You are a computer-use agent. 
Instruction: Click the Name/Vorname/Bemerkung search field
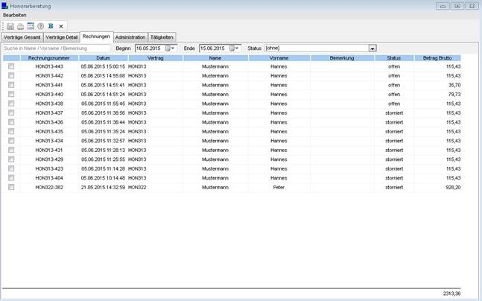coord(56,48)
